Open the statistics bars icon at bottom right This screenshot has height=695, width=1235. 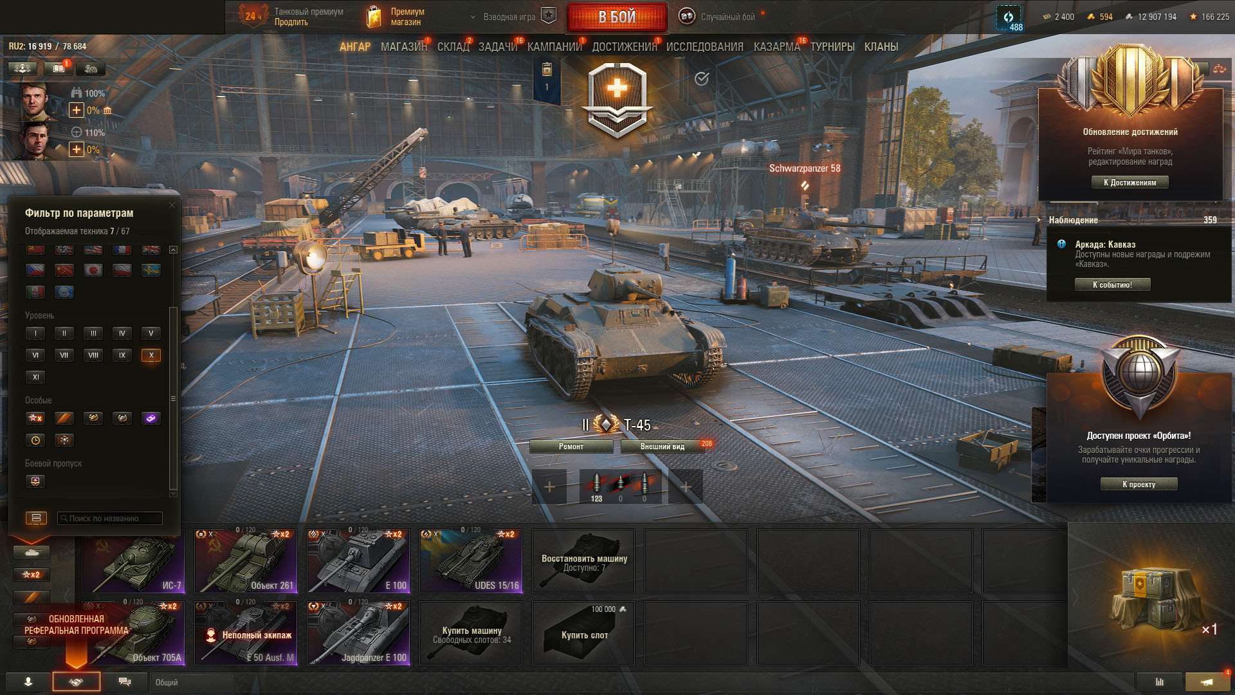click(x=1160, y=682)
